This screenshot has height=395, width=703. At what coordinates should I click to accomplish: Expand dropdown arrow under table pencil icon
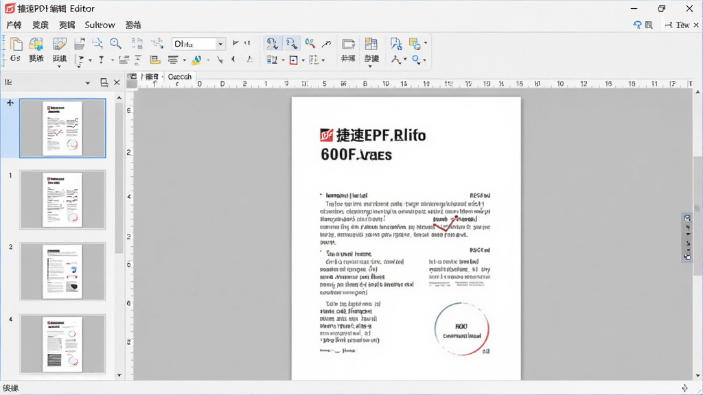point(59,67)
